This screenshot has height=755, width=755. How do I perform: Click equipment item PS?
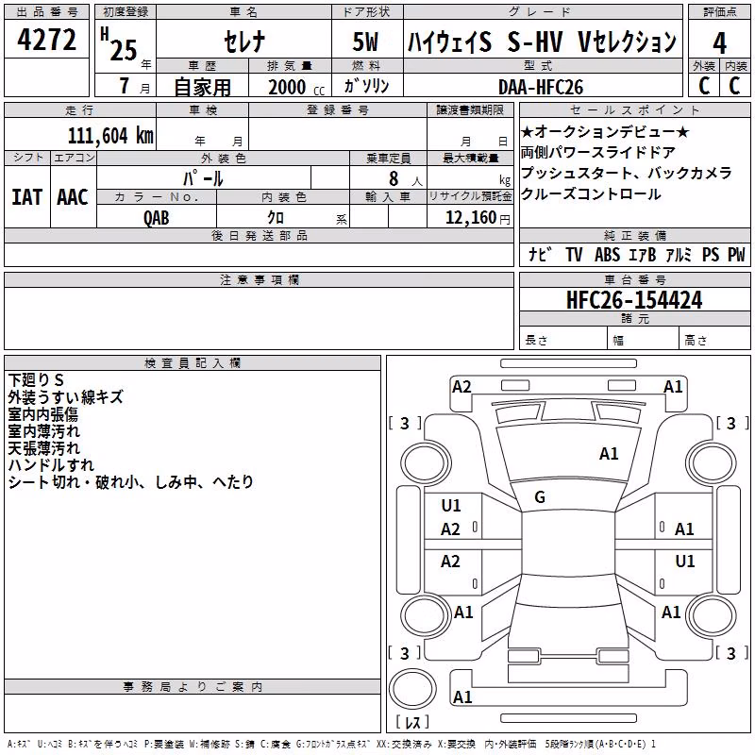[x=711, y=254]
